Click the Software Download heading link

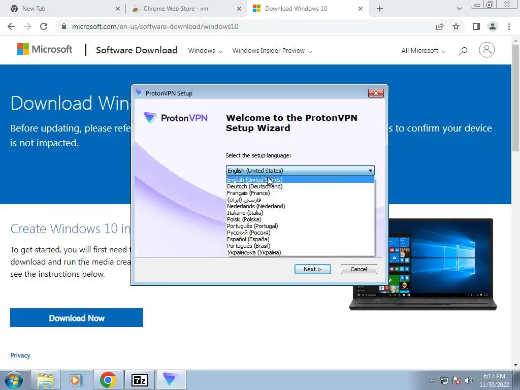point(137,50)
